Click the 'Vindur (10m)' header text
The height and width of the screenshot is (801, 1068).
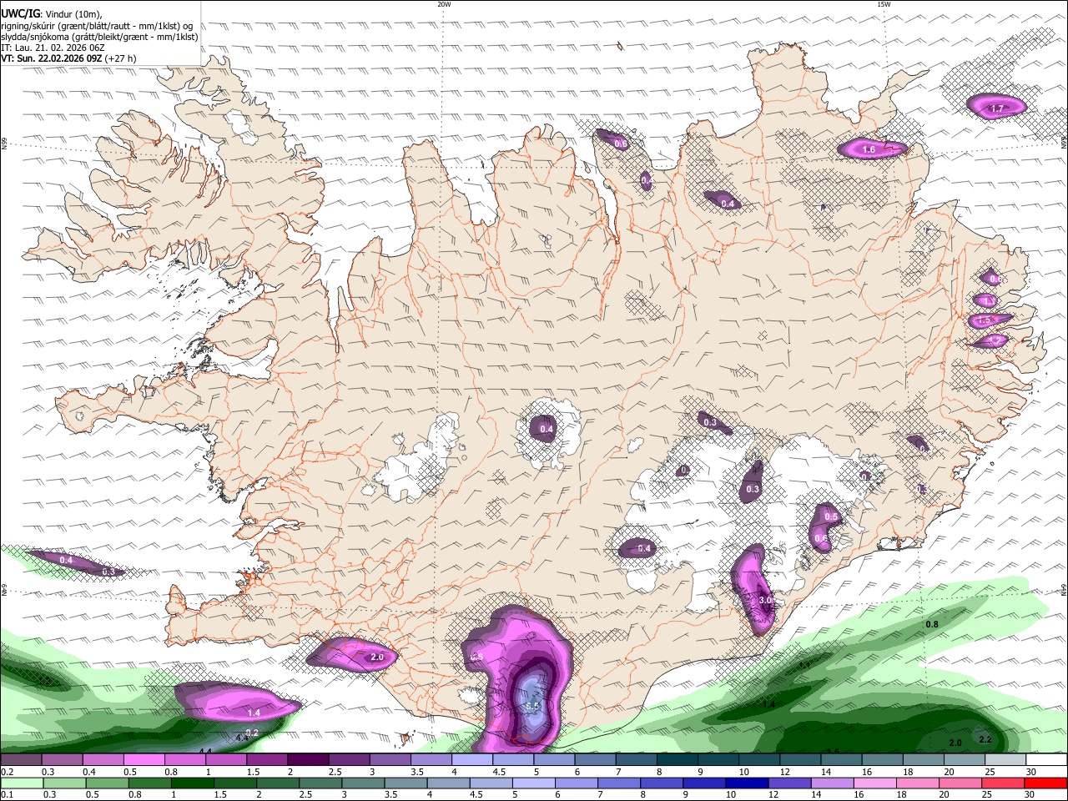[x=72, y=13]
